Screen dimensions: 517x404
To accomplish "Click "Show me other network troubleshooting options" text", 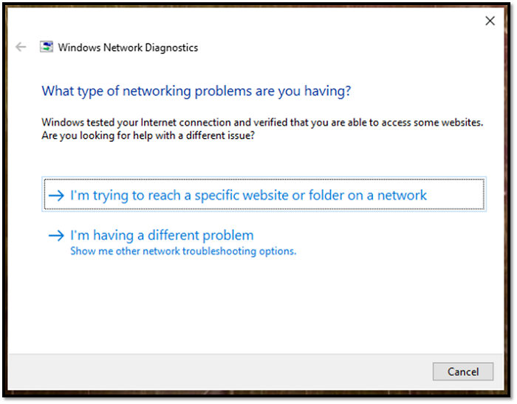I will tap(183, 251).
